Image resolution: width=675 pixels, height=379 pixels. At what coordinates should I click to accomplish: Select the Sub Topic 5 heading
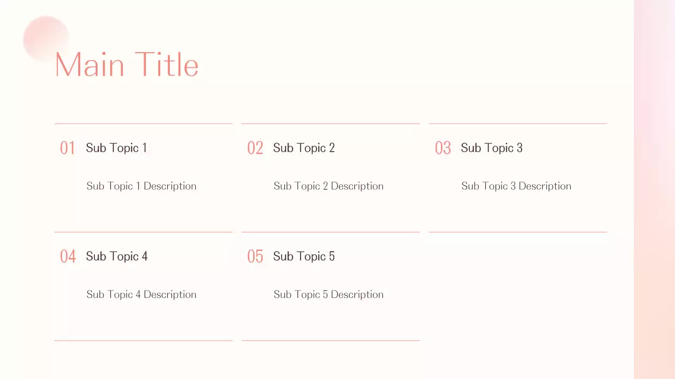point(304,256)
